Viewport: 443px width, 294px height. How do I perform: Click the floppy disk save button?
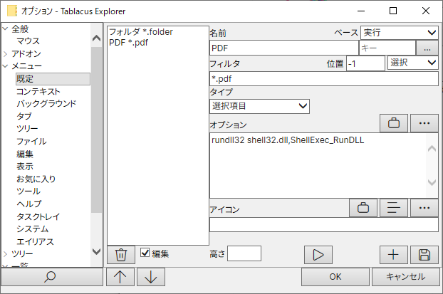(x=424, y=255)
